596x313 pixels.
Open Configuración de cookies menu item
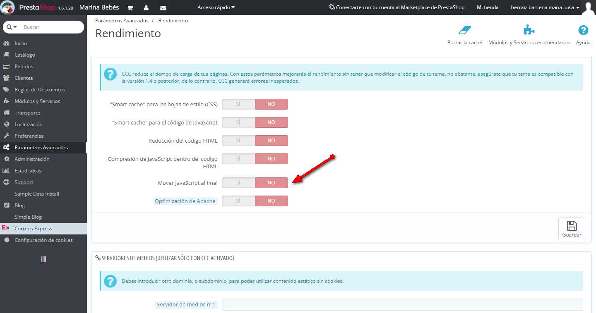[x=43, y=240]
